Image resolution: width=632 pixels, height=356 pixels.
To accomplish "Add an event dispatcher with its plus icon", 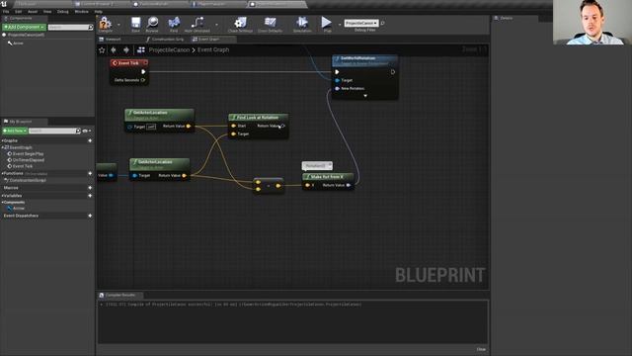I will tap(90, 216).
